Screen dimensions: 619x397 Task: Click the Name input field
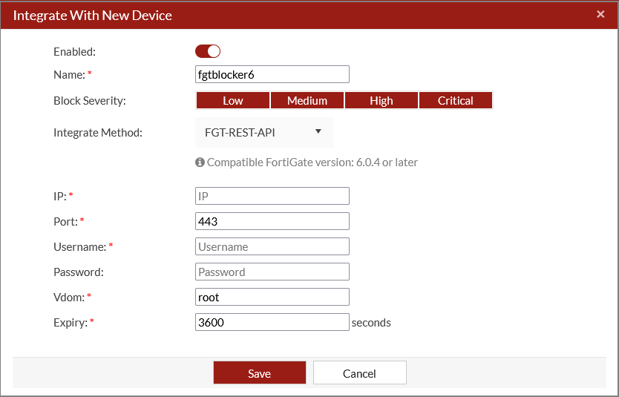click(x=272, y=74)
